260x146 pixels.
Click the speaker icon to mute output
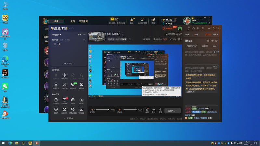120,110
